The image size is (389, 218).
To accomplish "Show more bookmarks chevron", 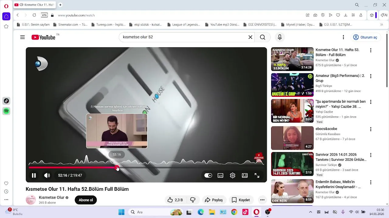I will coord(382,25).
